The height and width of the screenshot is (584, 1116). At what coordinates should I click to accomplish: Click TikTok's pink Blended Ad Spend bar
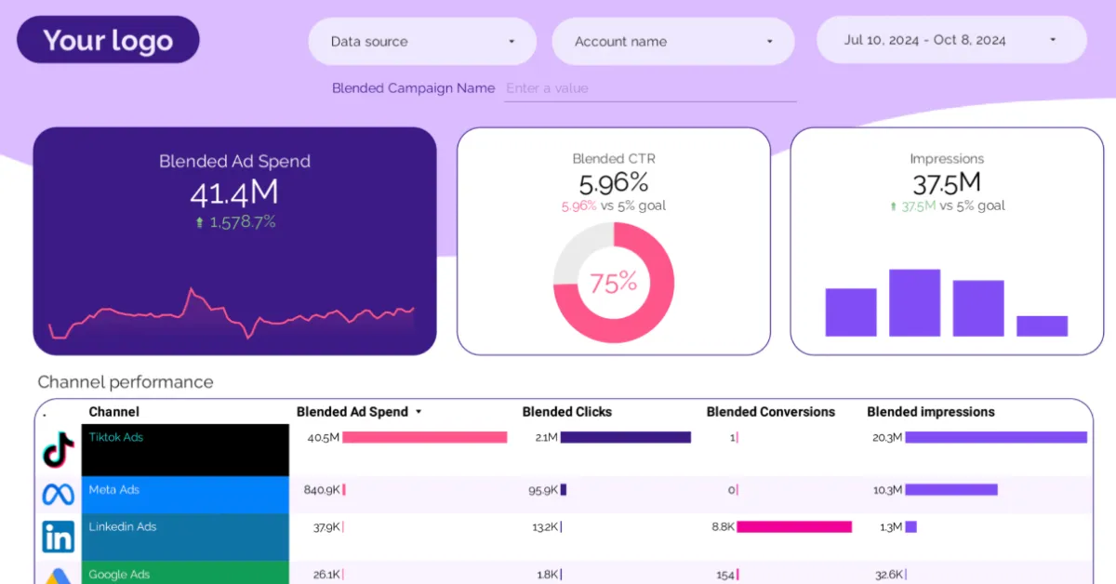click(x=423, y=437)
